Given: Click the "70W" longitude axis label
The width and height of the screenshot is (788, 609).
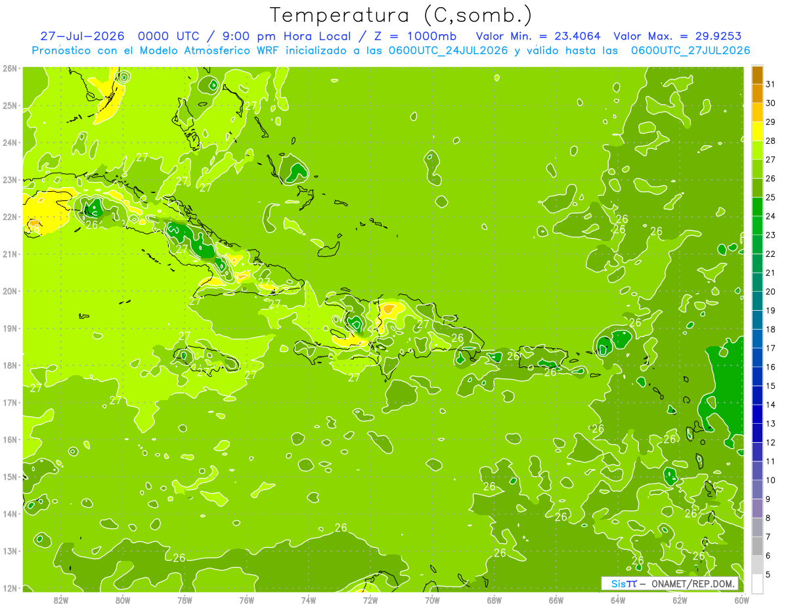Looking at the screenshot, I should point(432,600).
